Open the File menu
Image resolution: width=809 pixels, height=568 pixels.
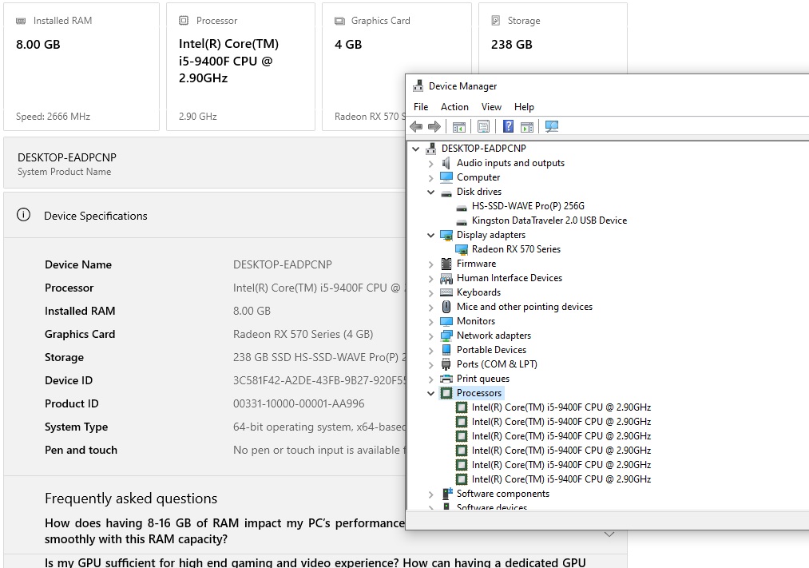421,107
